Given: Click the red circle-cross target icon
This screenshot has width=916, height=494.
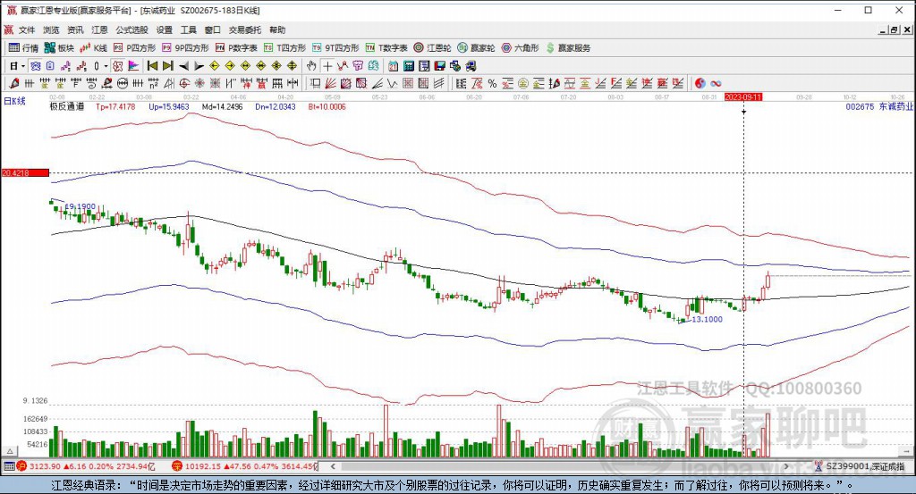Looking at the screenshot, I should (184, 83).
